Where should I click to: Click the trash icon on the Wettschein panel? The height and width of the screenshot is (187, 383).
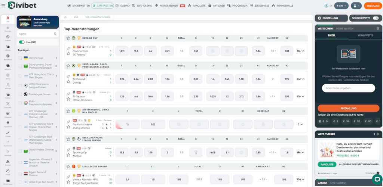pos(378,28)
